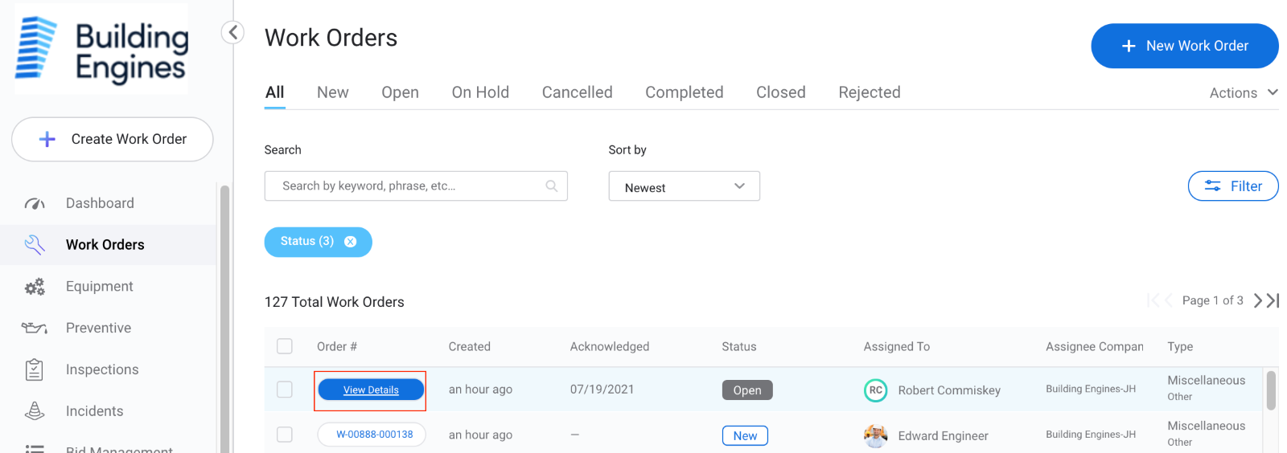
Task: Open the Filter button
Action: [1232, 186]
